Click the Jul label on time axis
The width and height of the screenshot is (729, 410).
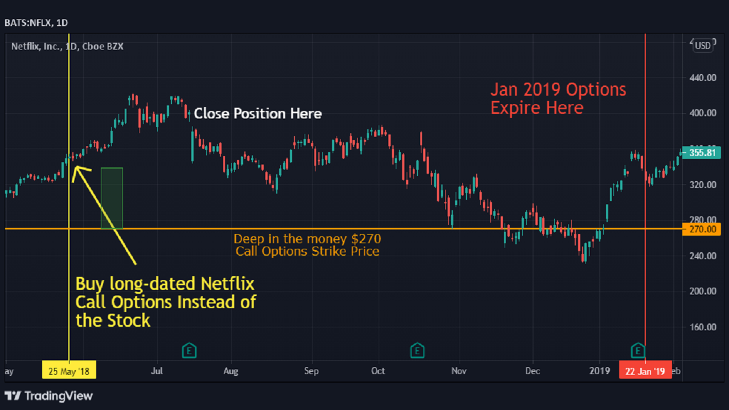coord(157,371)
